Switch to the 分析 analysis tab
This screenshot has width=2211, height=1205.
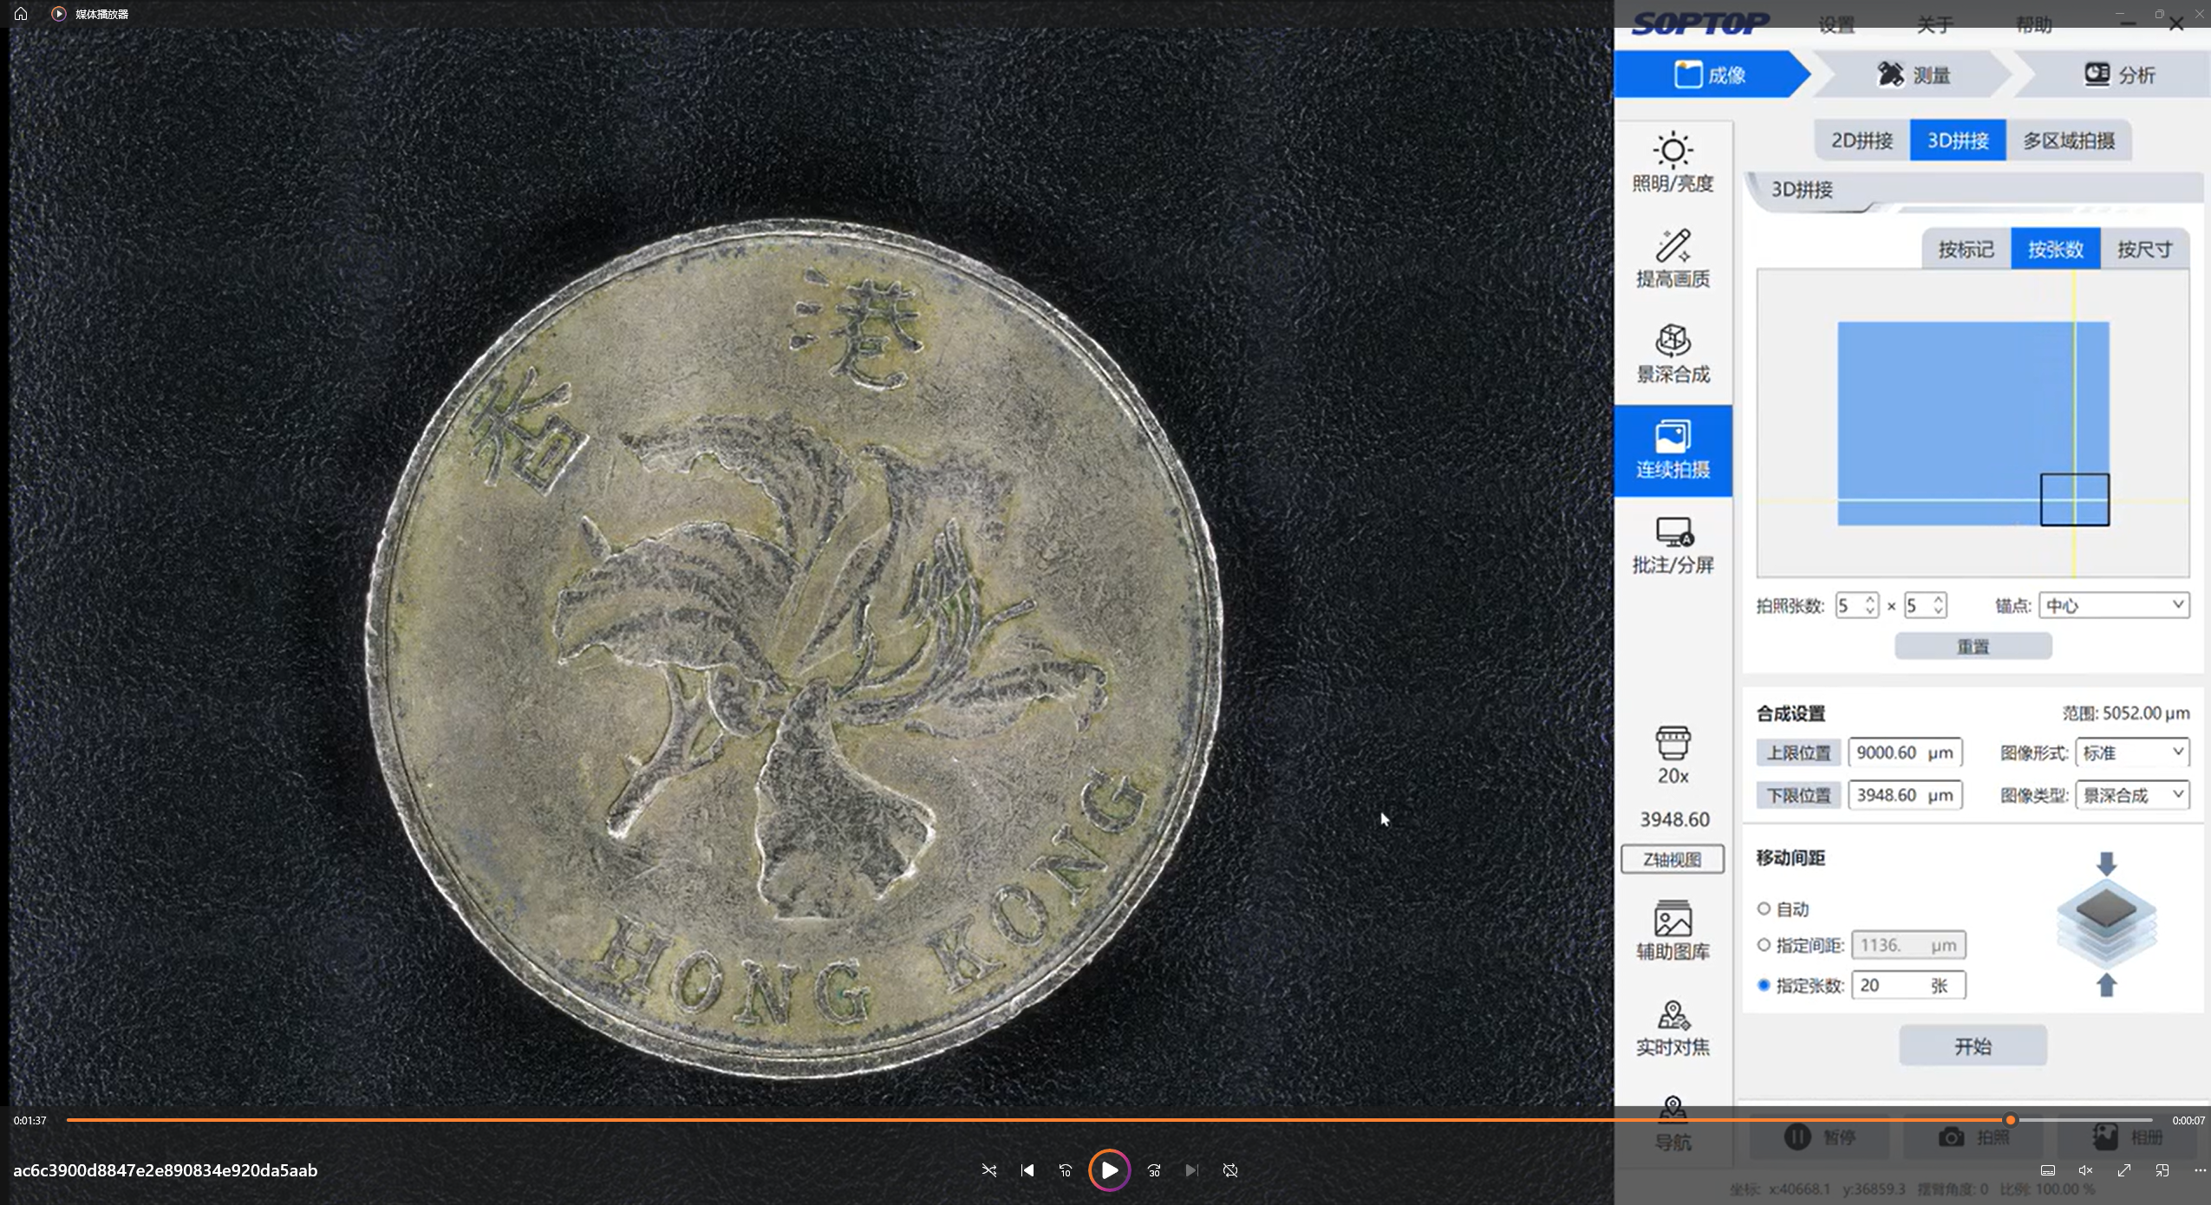click(2118, 75)
